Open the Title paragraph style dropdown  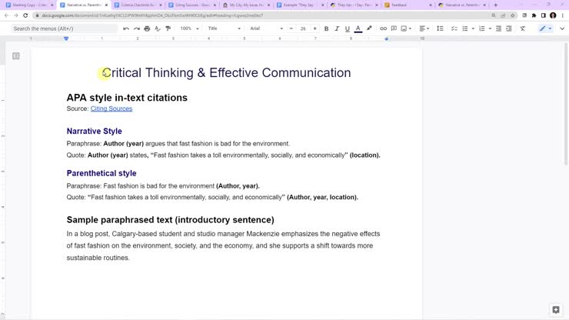224,28
